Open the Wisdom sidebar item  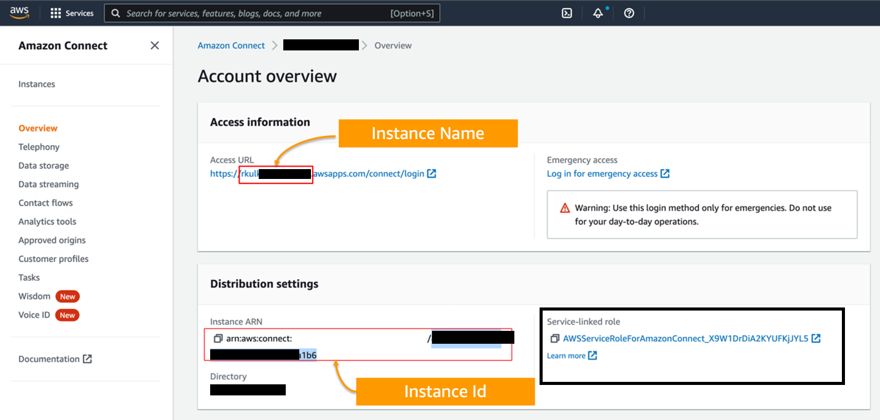(34, 296)
